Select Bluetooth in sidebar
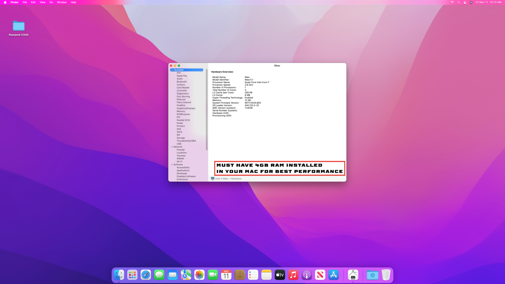 [x=181, y=82]
